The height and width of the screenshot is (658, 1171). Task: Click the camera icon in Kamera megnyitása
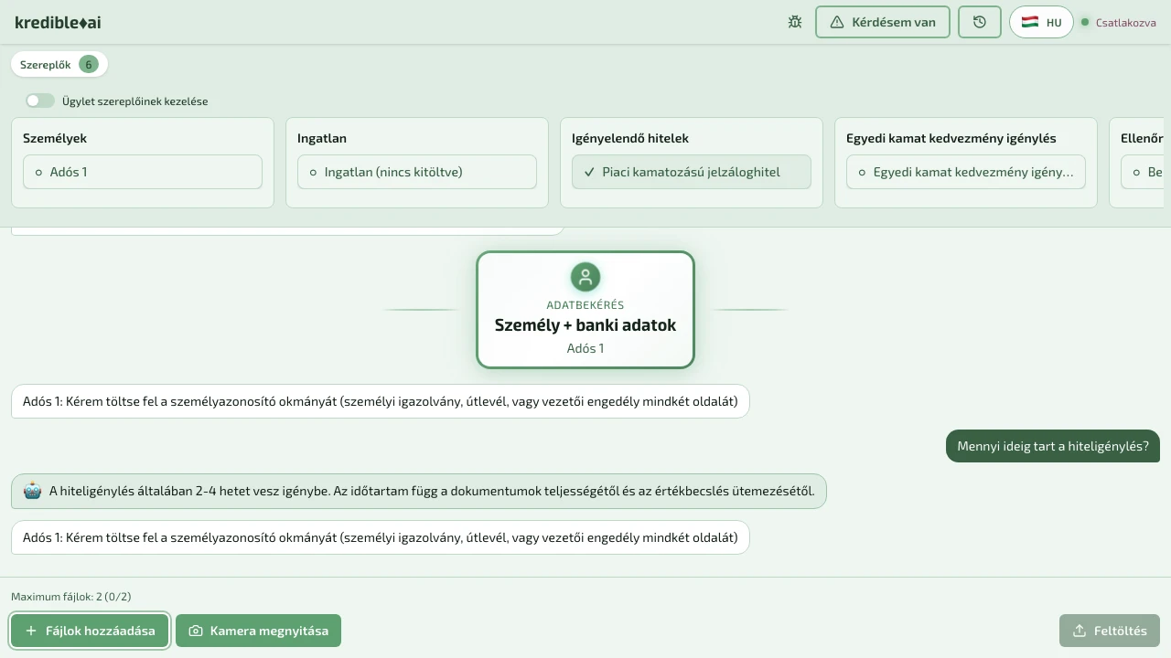pos(196,631)
